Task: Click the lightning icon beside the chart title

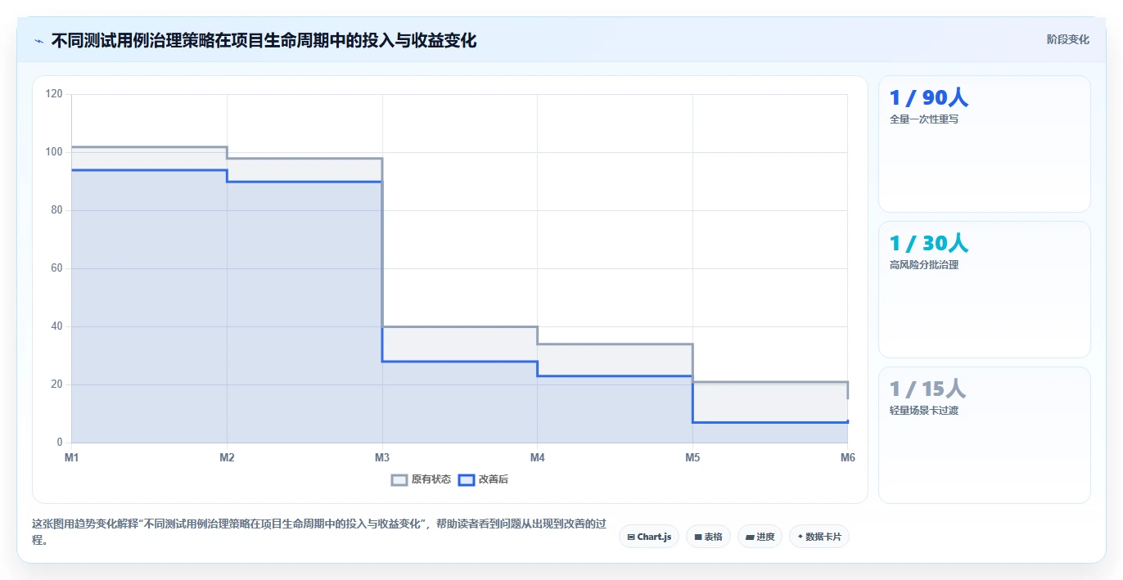Action: [38, 40]
